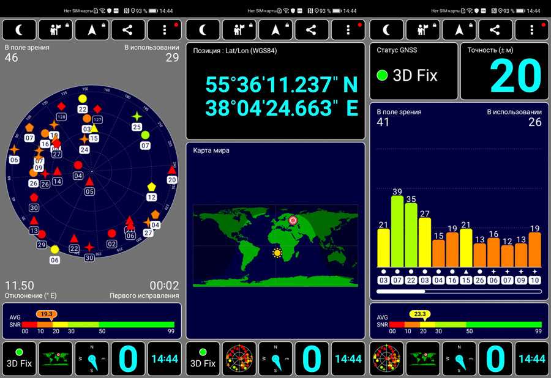Viewport: 551px width, 378px height.
Task: Toggle moon night mode above Lat/Lon position panel
Action: 203,29
